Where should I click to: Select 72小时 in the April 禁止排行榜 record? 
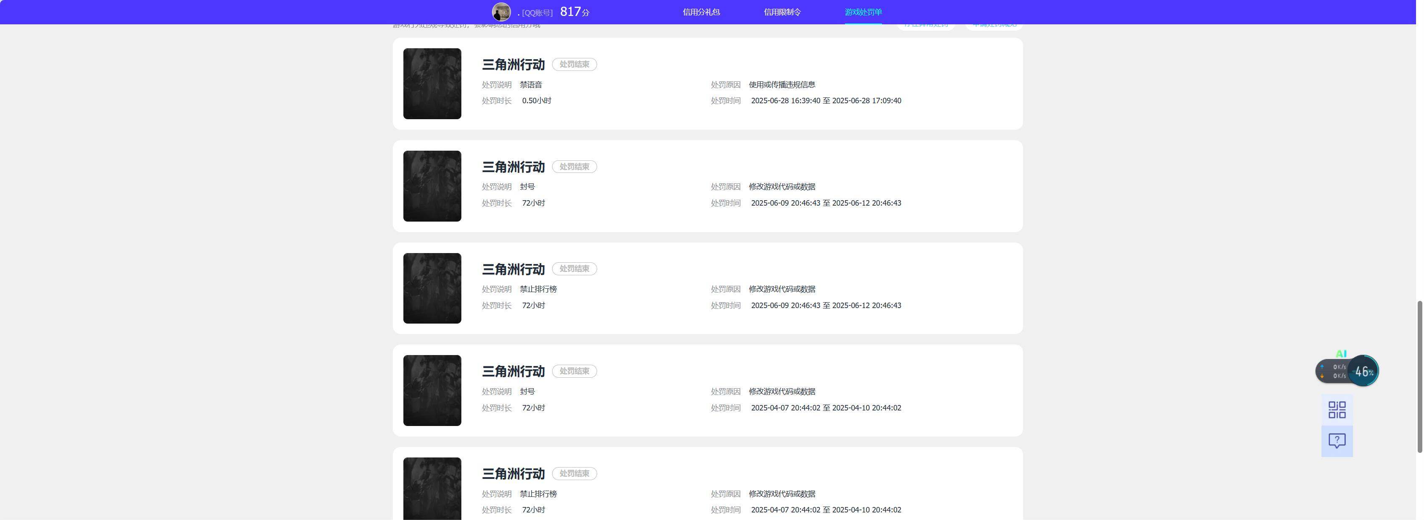[x=534, y=510]
